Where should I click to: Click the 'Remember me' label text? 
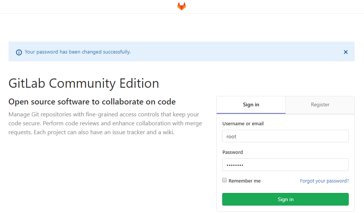point(245,181)
